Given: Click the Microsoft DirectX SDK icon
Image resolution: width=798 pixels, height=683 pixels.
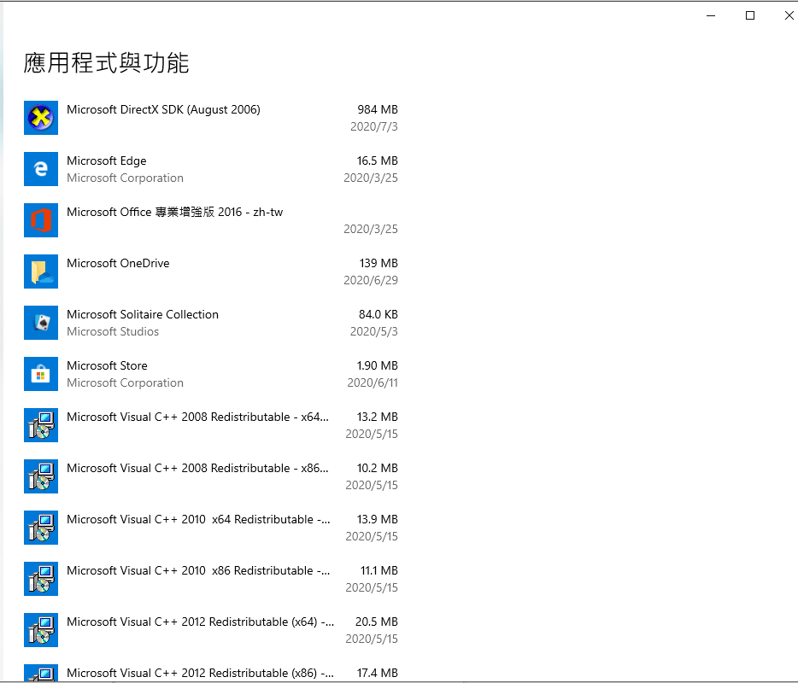Looking at the screenshot, I should [x=41, y=118].
